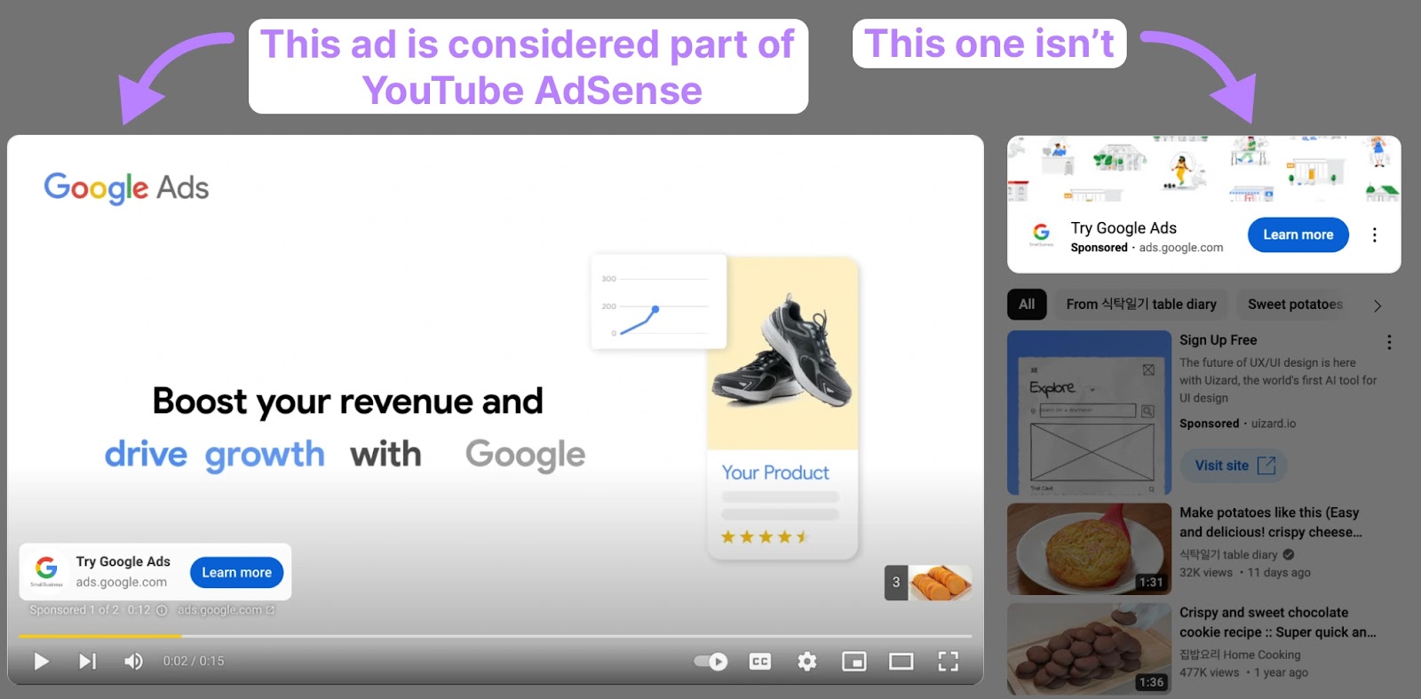Turn on closed captions CC button
1421x699 pixels.
(760, 662)
